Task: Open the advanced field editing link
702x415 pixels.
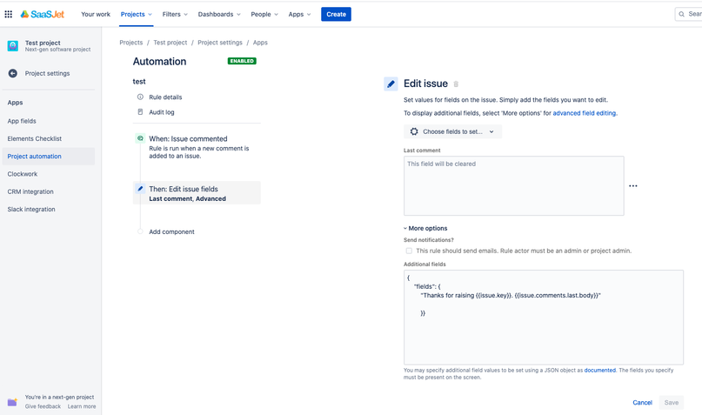Action: [x=585, y=113]
